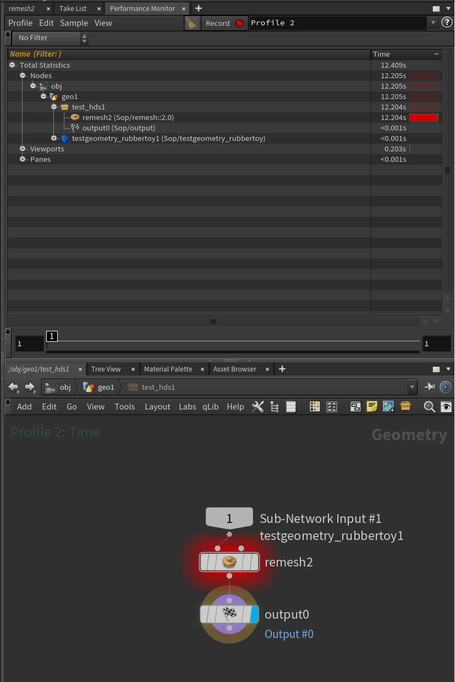
Task: Open the color palette grid icon
Action: 315,407
